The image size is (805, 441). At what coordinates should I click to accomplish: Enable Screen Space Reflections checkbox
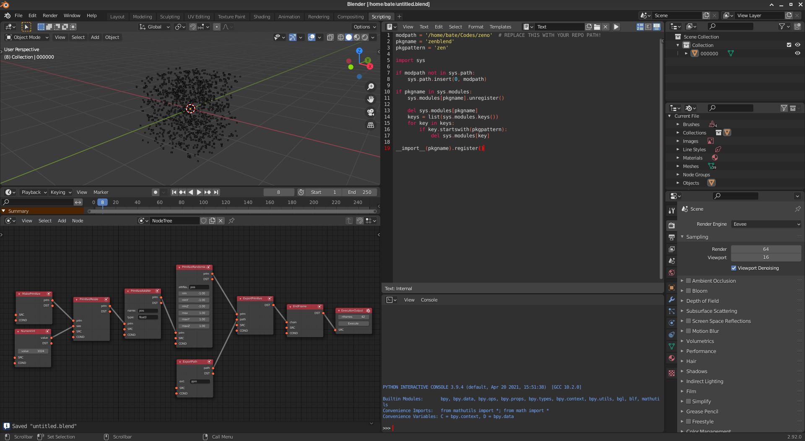[688, 321]
